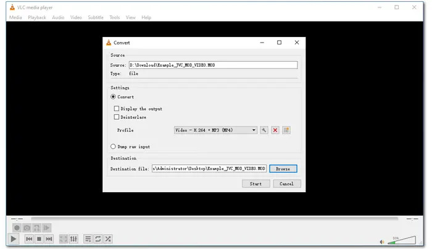The height and width of the screenshot is (249, 432).
Task: Take a snapshot camera icon
Action: pos(27,228)
